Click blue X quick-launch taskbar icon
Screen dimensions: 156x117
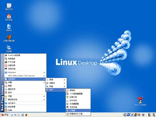(x=22, y=115)
